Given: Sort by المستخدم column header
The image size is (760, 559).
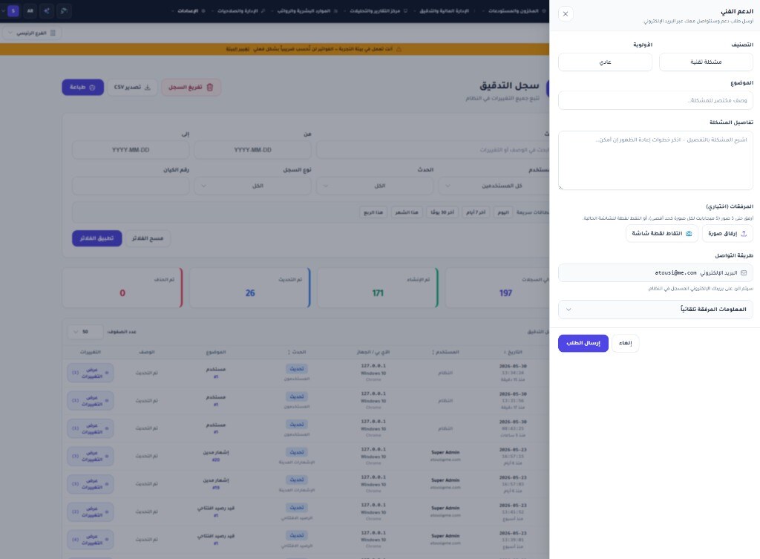Looking at the screenshot, I should 445,352.
